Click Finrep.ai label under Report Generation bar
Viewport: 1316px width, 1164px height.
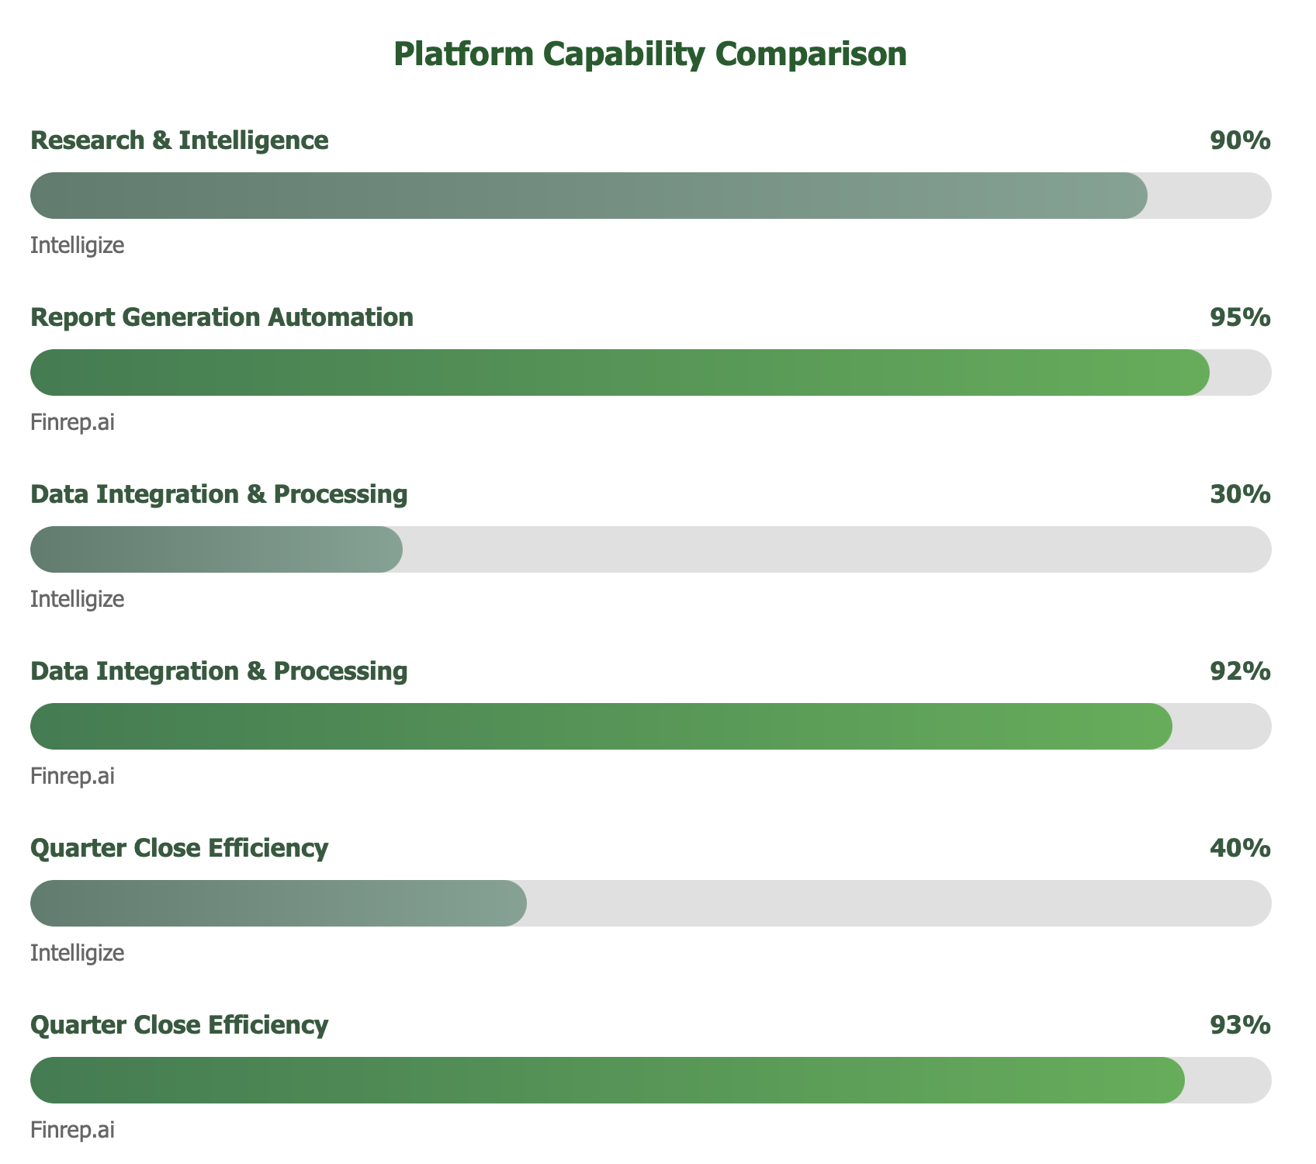(x=72, y=423)
